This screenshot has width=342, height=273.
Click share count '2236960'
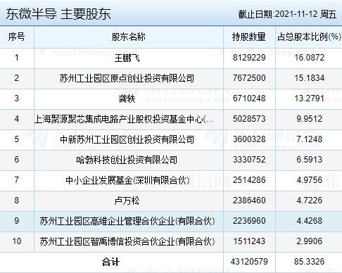tap(249, 221)
